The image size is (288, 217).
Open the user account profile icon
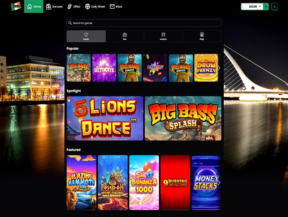coord(275,6)
